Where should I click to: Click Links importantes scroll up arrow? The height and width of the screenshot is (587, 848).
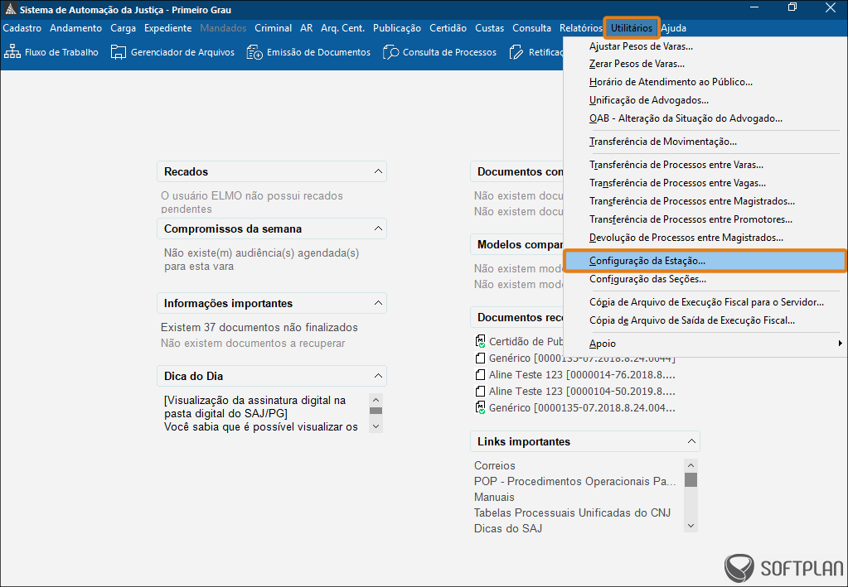pos(691,465)
